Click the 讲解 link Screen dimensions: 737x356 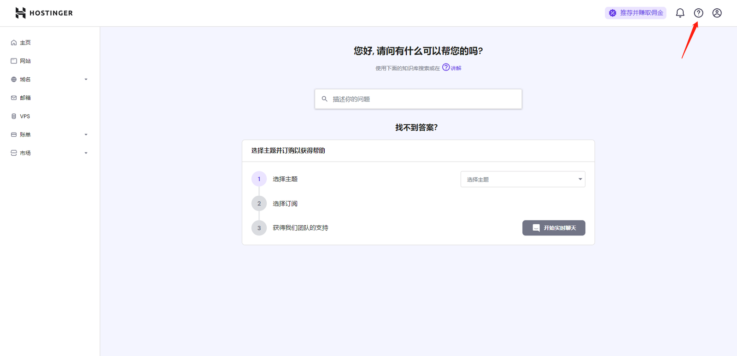456,68
